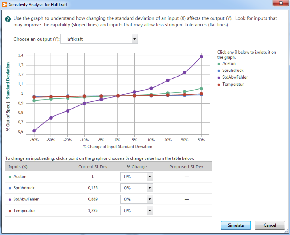Open % Change dropdown arrow for Temperatur
This screenshot has height=235, width=290.
pos(150,211)
